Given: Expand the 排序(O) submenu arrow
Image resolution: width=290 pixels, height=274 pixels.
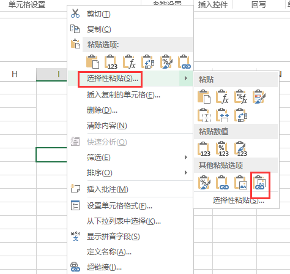Looking at the screenshot, I should point(186,172).
